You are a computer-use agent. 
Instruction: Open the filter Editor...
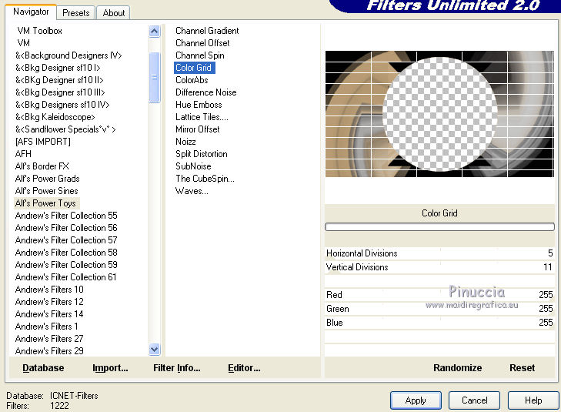(244, 367)
